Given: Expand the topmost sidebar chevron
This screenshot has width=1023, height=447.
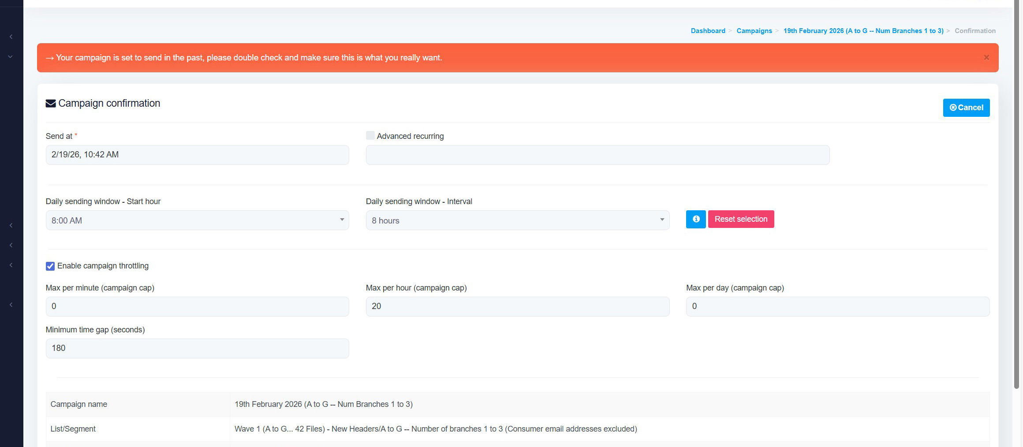Looking at the screenshot, I should point(11,37).
